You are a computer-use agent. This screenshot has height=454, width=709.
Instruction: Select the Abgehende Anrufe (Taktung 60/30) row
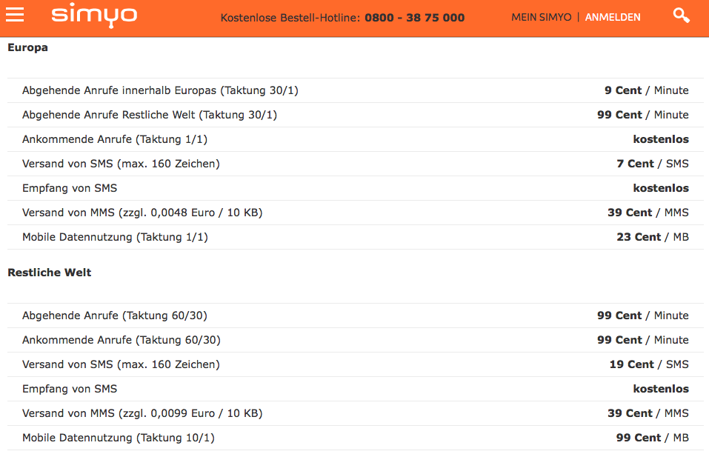[115, 316]
